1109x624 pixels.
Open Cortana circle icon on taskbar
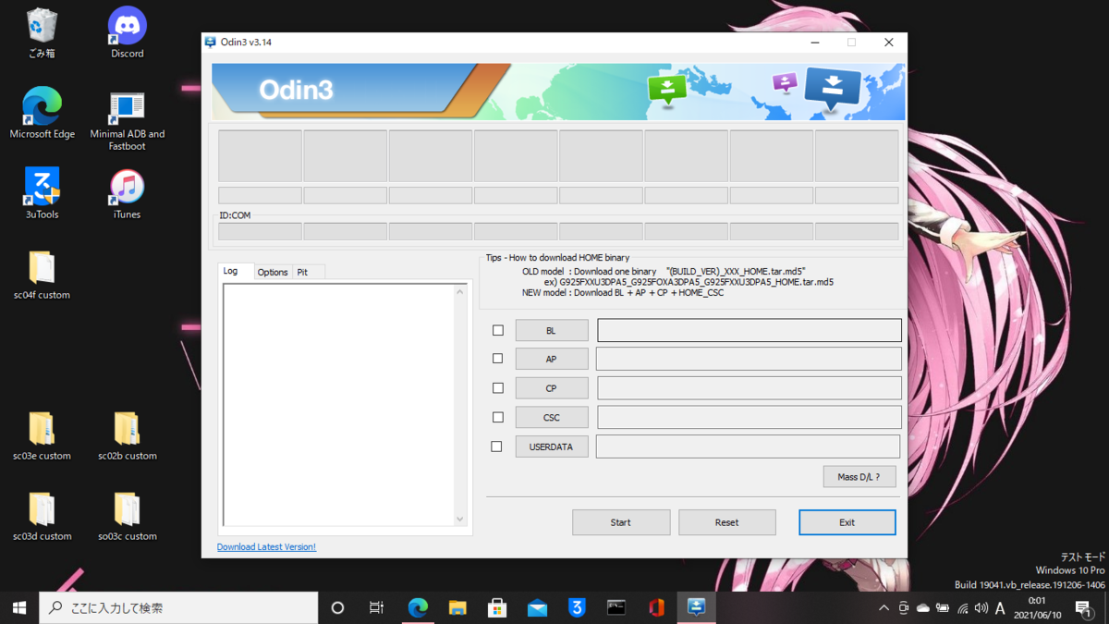[337, 607]
